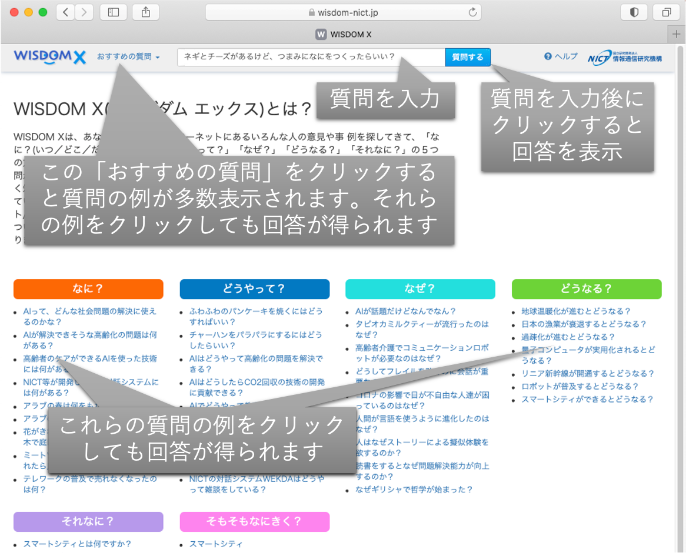Select the WISDOM X browser tab
Screen dimensions: 686x553
344,34
